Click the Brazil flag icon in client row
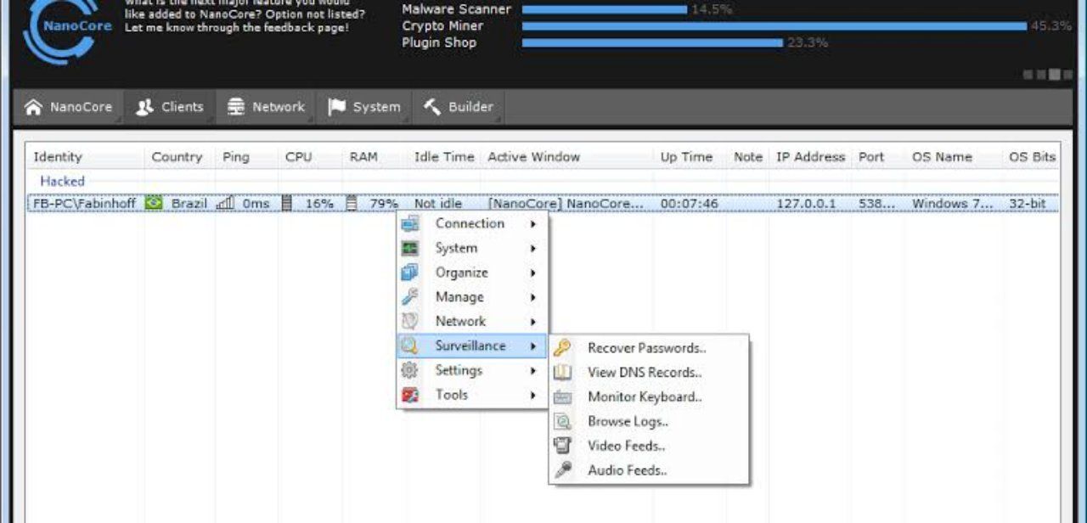 pos(154,204)
